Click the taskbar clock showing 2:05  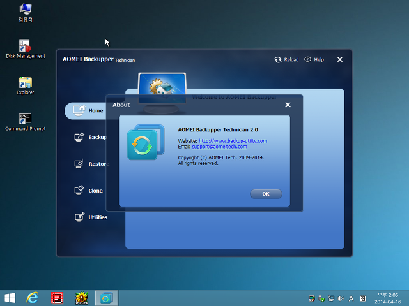pyautogui.click(x=388, y=298)
